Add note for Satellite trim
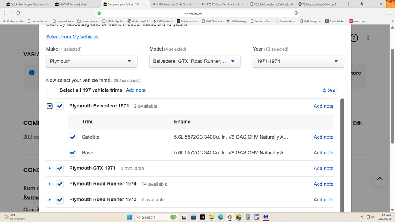 click(x=323, y=137)
